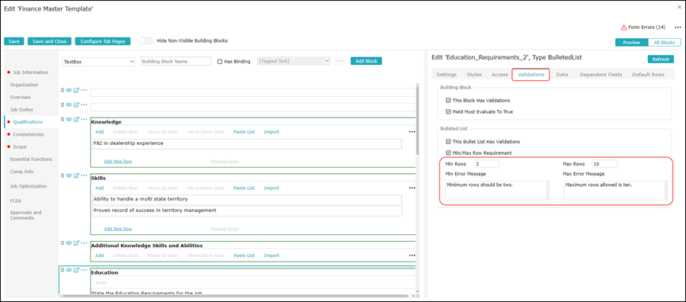
Task: Switch to the Styles tab
Action: pos(474,75)
